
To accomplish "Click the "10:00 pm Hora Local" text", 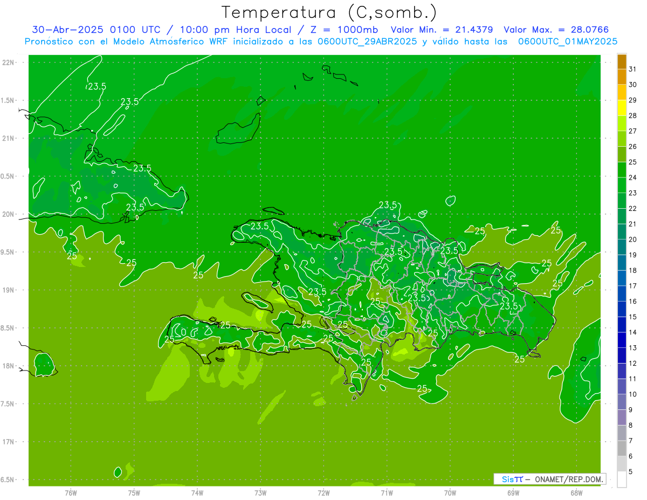I will point(235,30).
